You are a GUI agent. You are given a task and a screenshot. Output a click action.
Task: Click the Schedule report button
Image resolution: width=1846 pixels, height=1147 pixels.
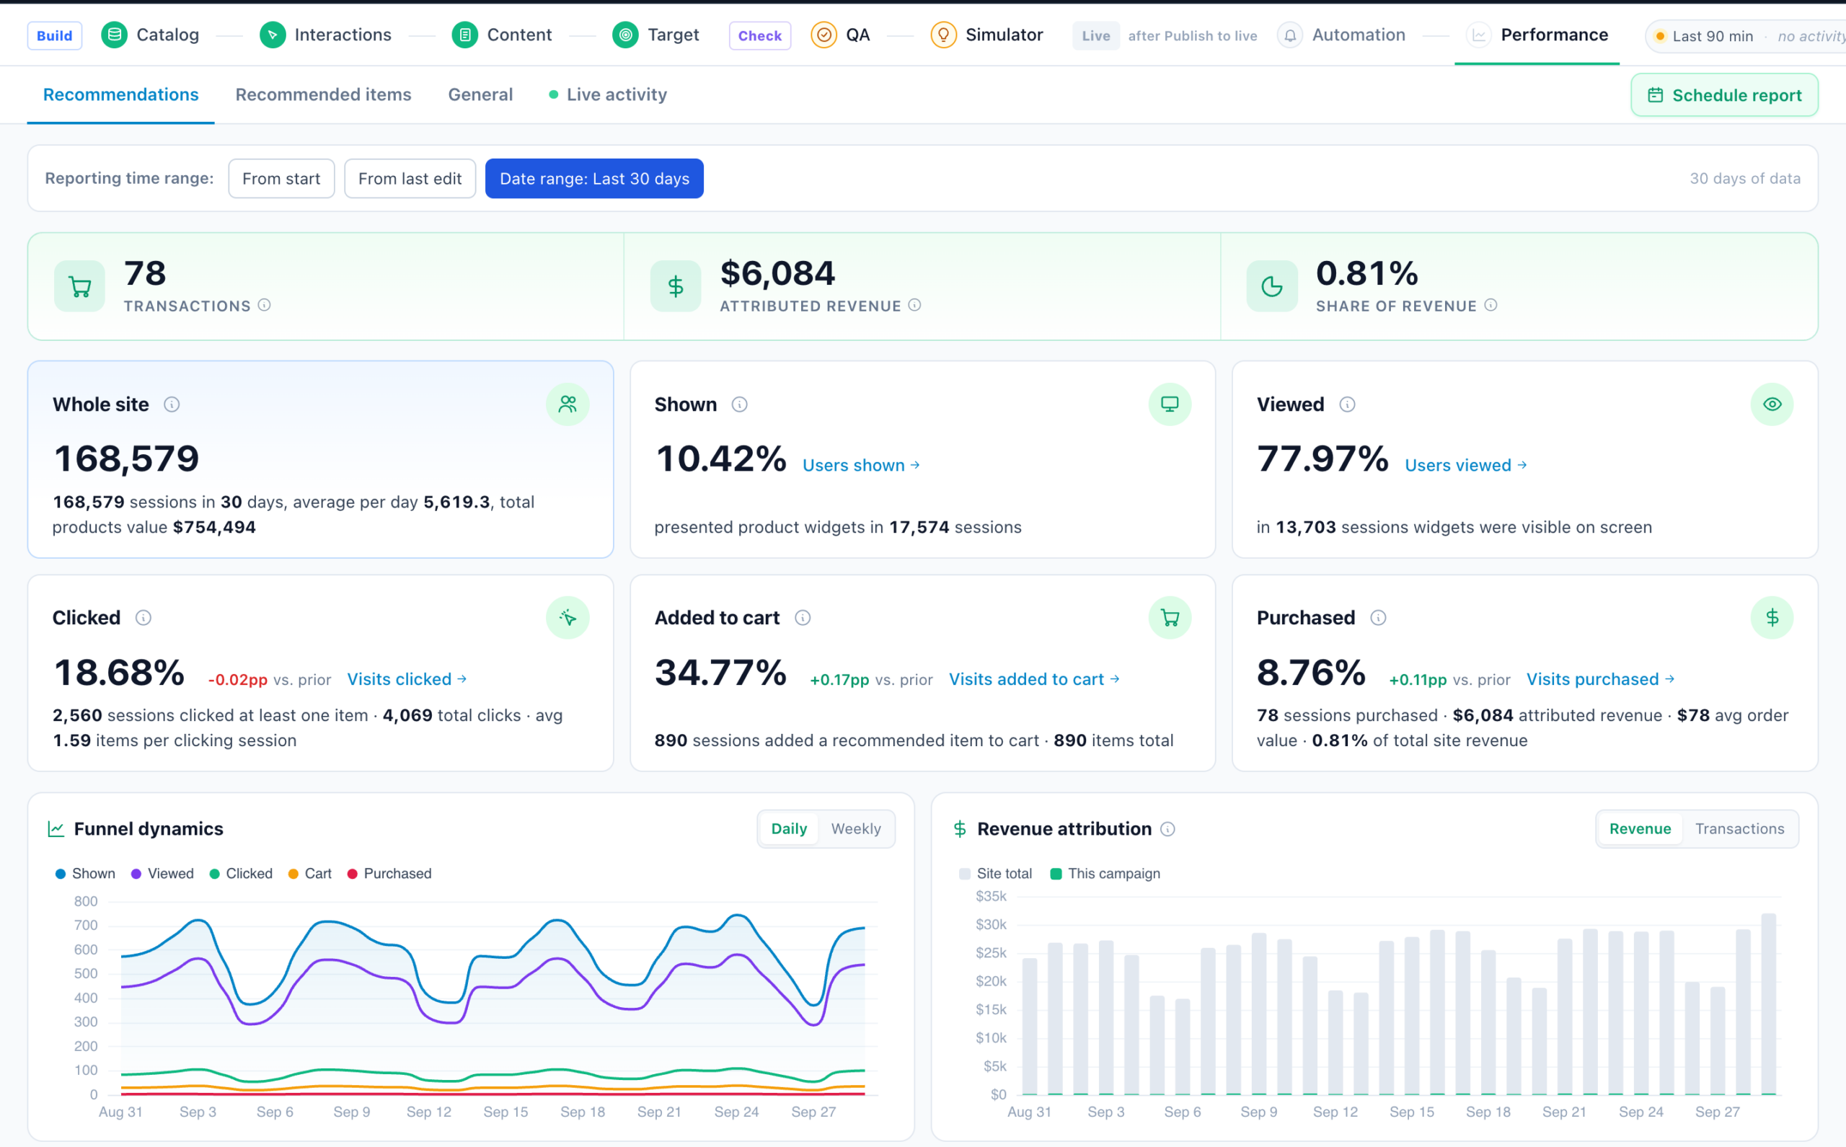click(1725, 95)
